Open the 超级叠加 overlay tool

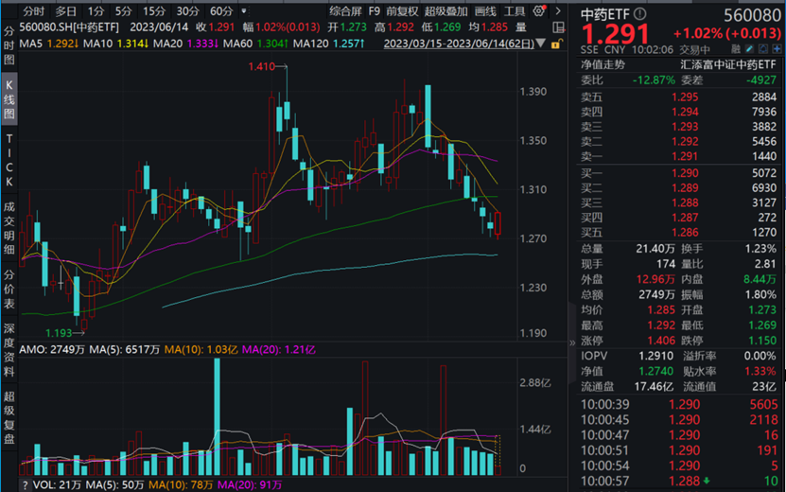pyautogui.click(x=445, y=11)
